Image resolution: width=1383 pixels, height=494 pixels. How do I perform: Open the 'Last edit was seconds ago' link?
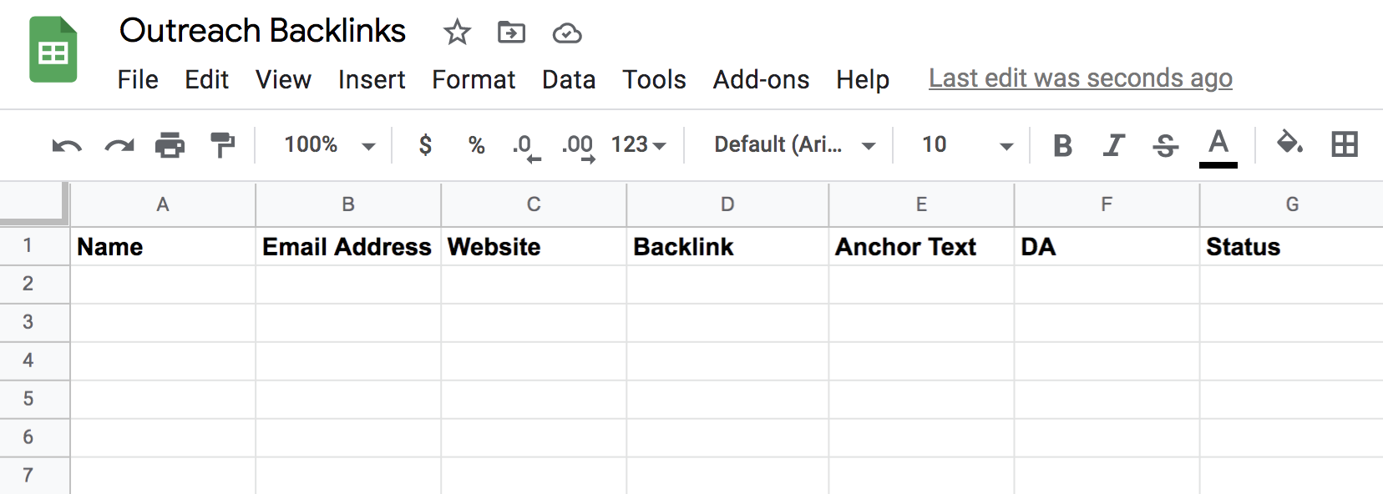1080,78
